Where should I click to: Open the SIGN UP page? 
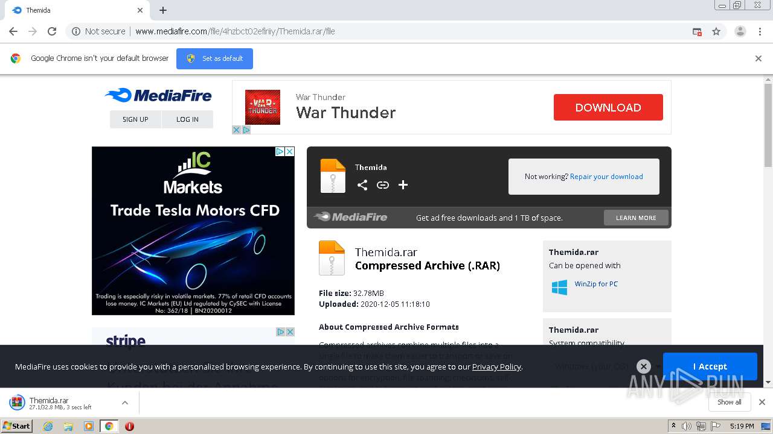point(135,119)
